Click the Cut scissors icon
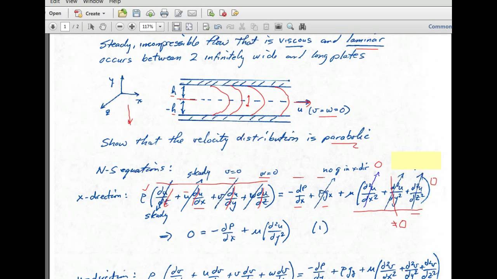 pos(242,27)
